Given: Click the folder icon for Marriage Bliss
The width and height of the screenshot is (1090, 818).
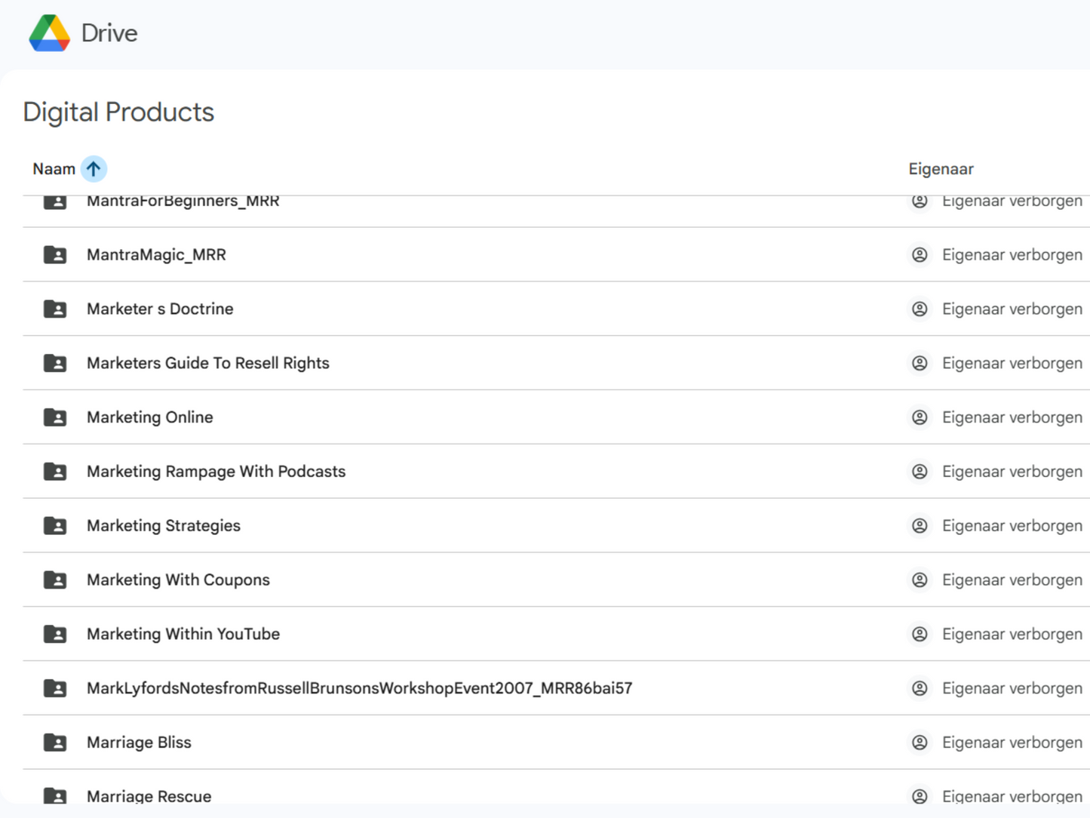Looking at the screenshot, I should (x=55, y=743).
